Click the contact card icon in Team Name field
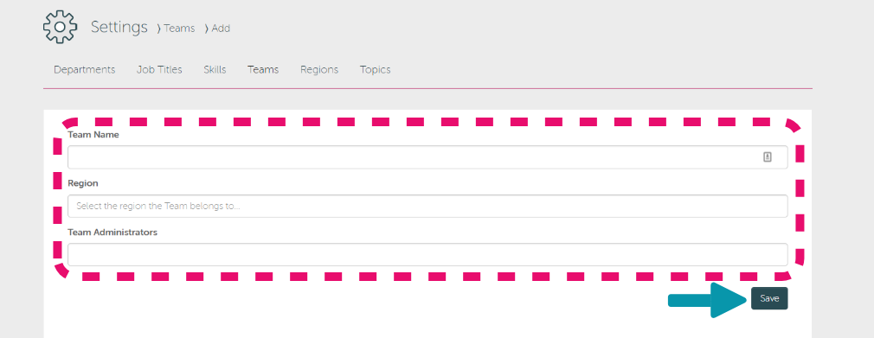The height and width of the screenshot is (338, 874). pos(768,157)
